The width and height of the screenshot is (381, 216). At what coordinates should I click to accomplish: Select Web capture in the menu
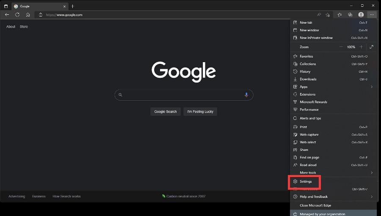click(x=333, y=135)
